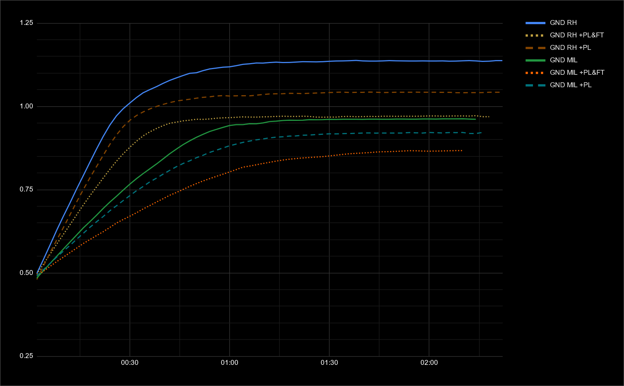The width and height of the screenshot is (624, 386).
Task: Click the solid blue GND RH legend swatch
Action: (x=535, y=23)
